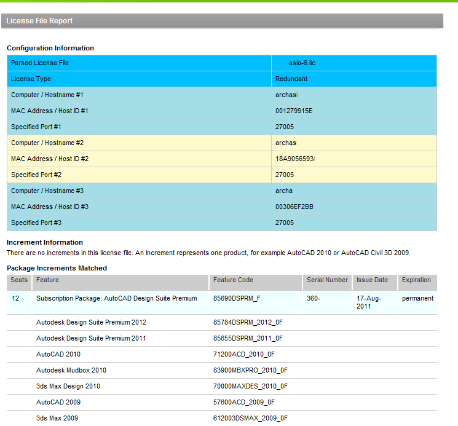The width and height of the screenshot is (458, 426).
Task: Click the Specified Port #3 label
Action: [x=36, y=223]
